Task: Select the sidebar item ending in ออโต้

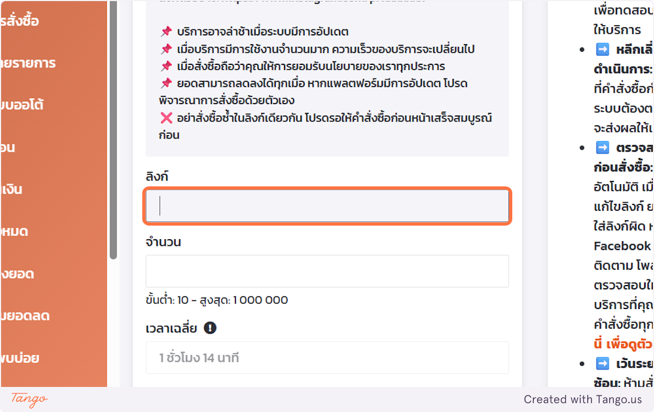Action: click(25, 105)
